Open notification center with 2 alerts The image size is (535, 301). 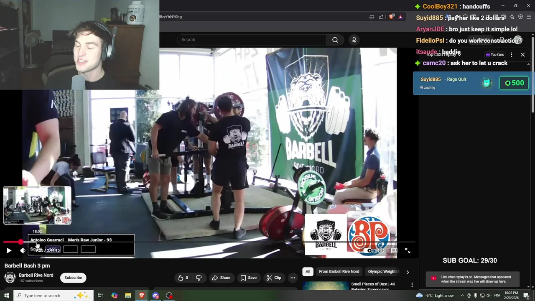coord(527,296)
